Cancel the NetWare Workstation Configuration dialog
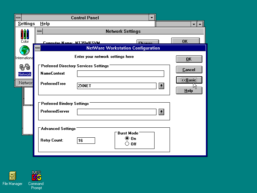The height and width of the screenshot is (193, 257). [189, 70]
